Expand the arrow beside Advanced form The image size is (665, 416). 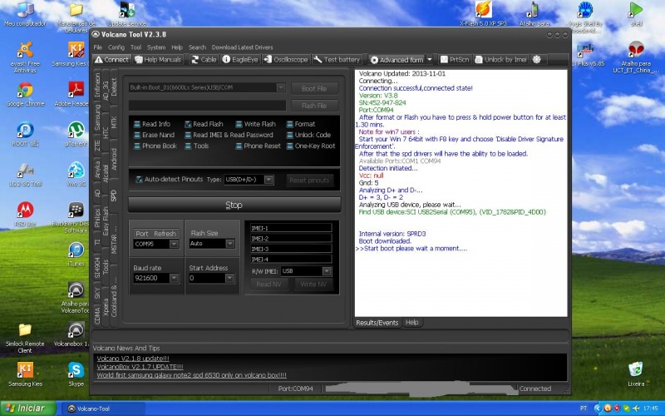[430, 60]
